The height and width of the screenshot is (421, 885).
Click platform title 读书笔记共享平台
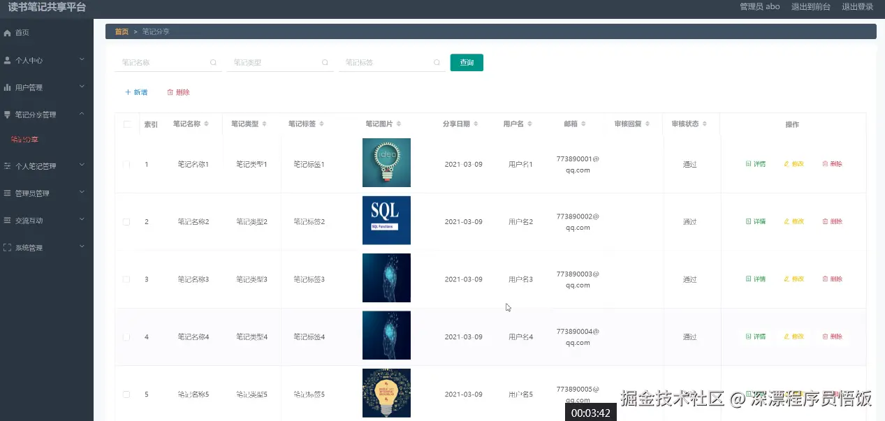(x=47, y=7)
